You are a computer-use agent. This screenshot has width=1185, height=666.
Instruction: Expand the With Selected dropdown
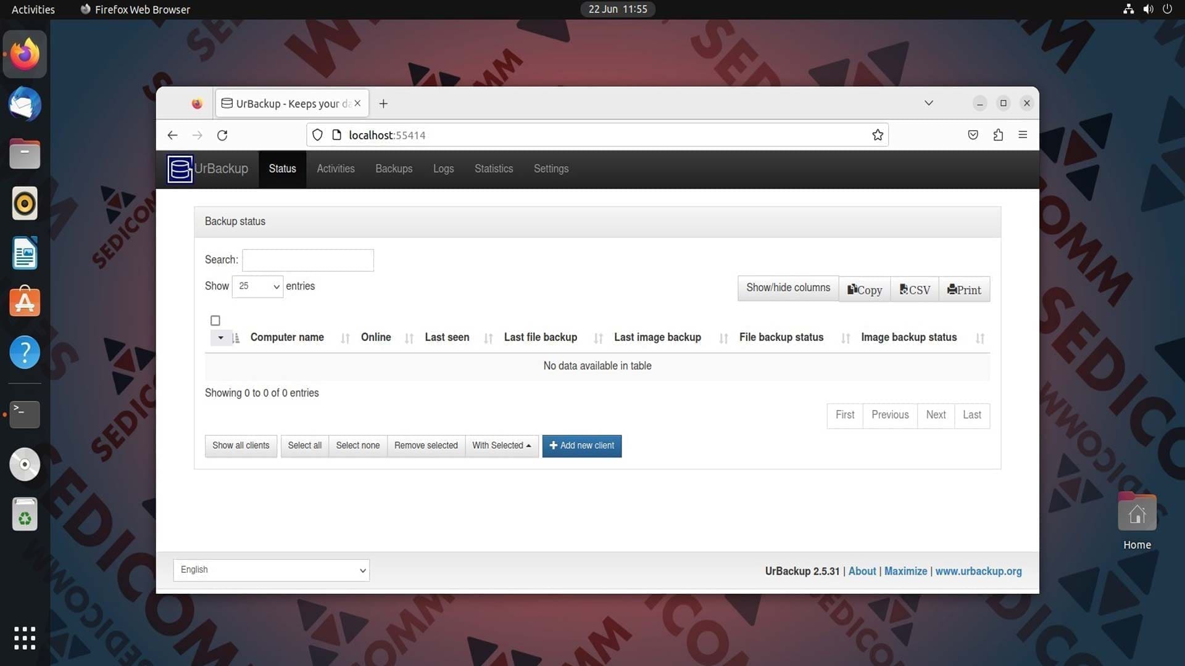coord(502,445)
